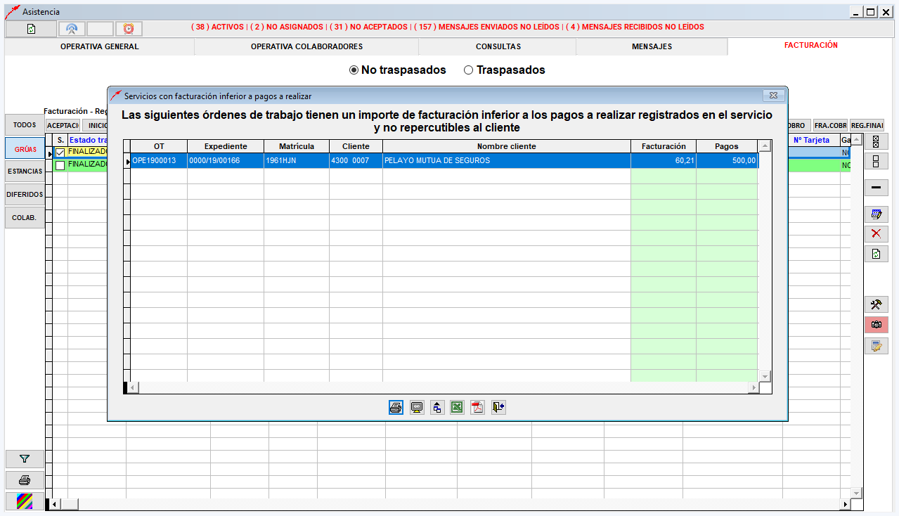
Task: Select cell OPE1900013 in the OT column
Action: click(159, 161)
